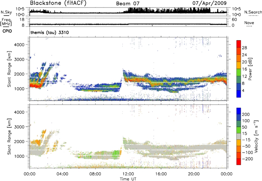Click the blue bottom of the power colorbar
The image size is (262, 181).
point(239,94)
